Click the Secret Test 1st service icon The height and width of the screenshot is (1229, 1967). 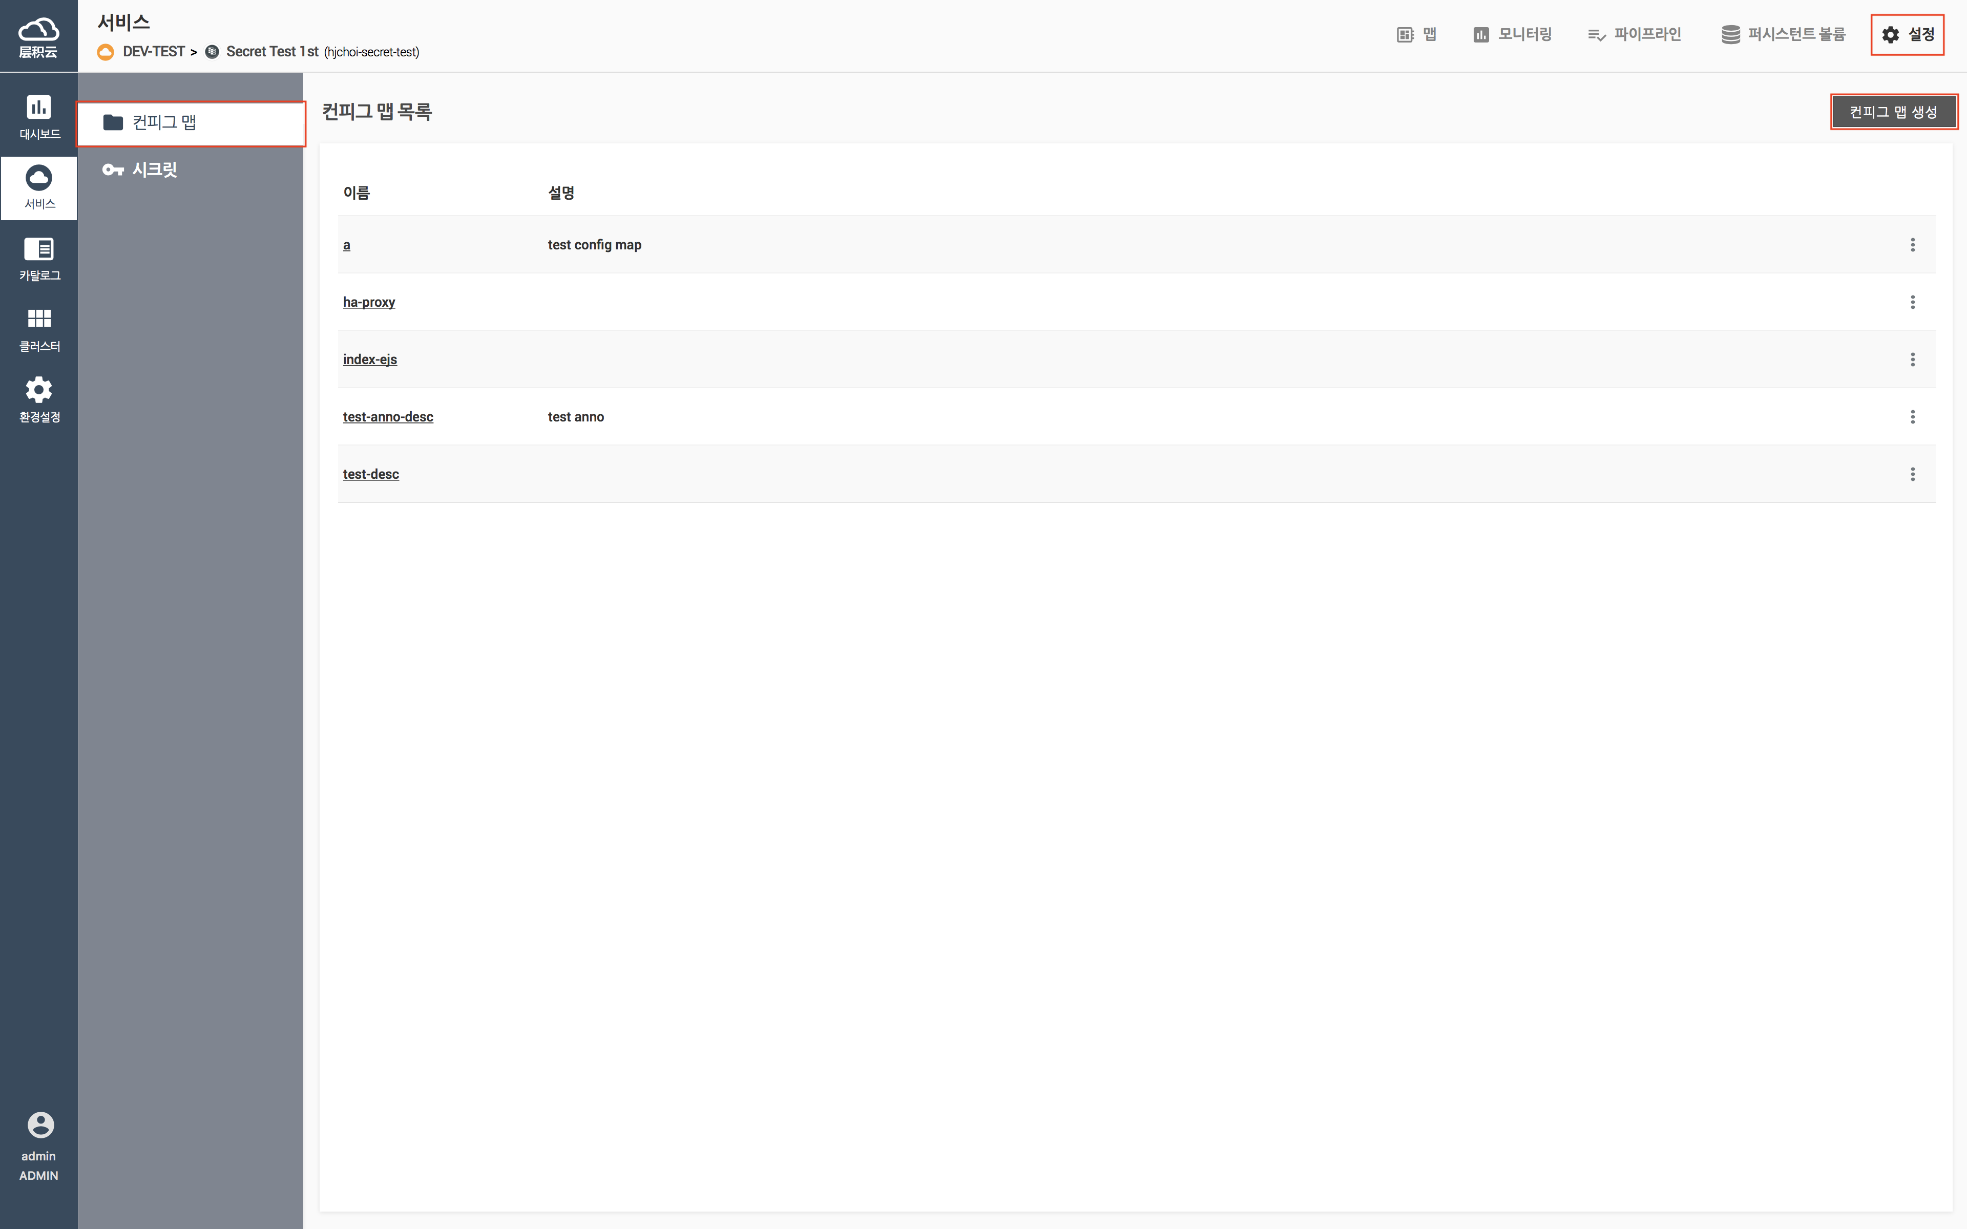(212, 51)
